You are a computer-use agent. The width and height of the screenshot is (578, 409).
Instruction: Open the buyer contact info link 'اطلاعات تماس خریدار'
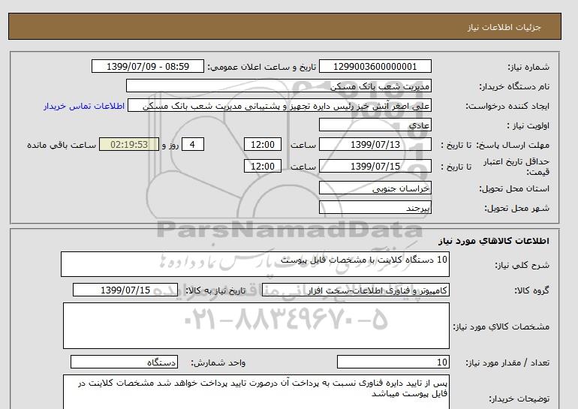pyautogui.click(x=84, y=106)
